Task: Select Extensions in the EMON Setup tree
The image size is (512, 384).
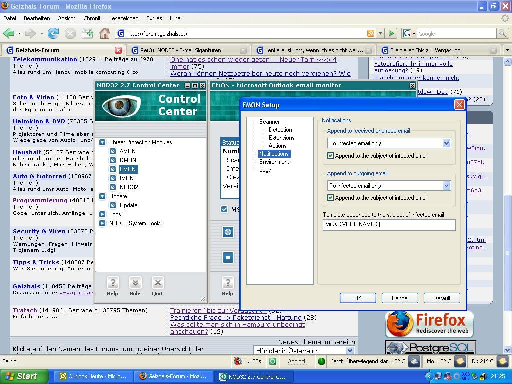Action: coord(282,138)
